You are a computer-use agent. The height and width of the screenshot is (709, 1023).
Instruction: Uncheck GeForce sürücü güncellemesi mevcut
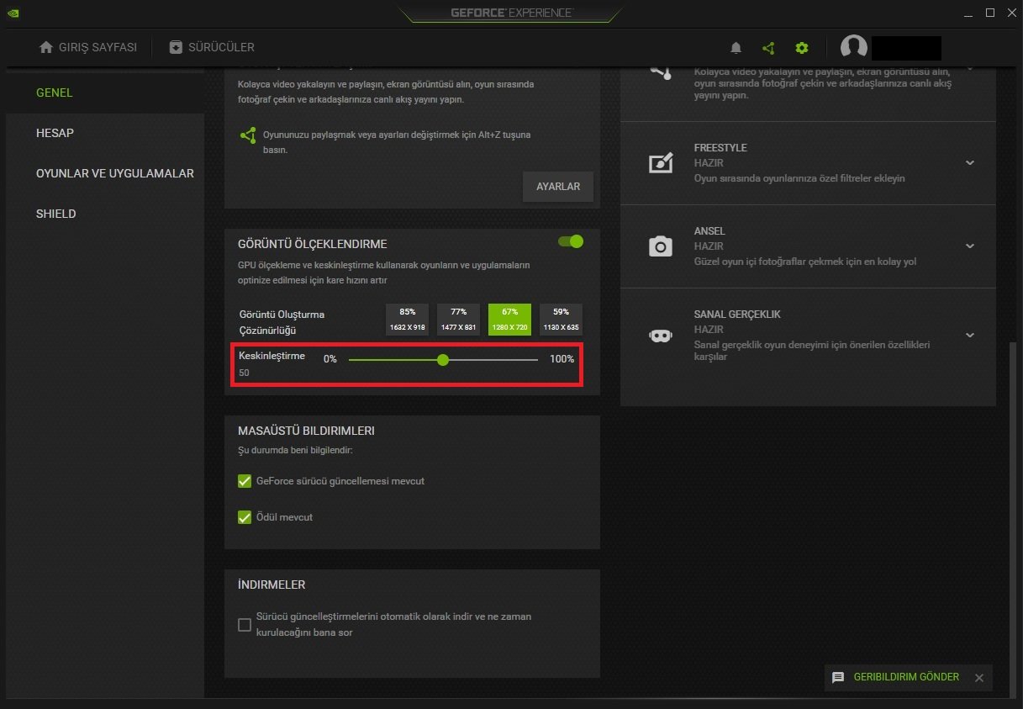245,481
